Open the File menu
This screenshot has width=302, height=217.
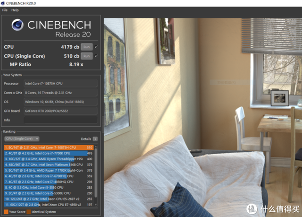click(5, 10)
